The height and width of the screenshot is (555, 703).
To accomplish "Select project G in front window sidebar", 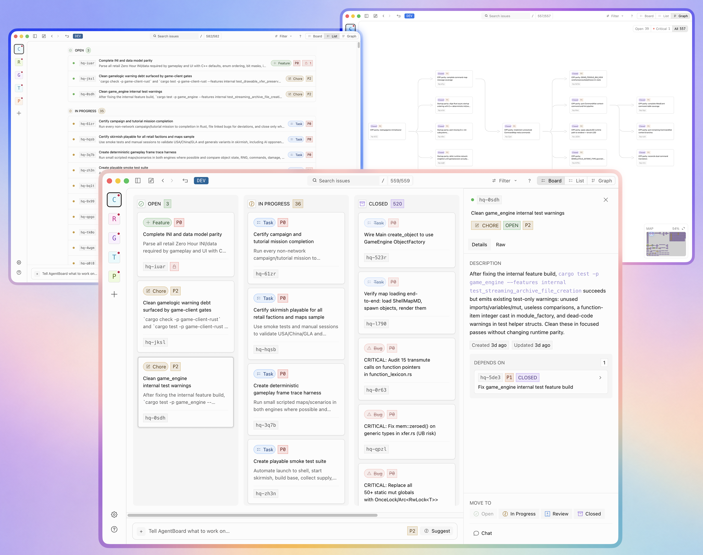I will [x=114, y=238].
